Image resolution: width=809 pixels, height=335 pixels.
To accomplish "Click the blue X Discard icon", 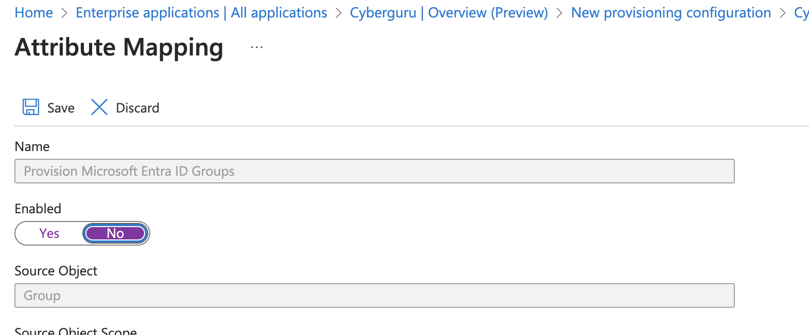I will click(x=99, y=107).
